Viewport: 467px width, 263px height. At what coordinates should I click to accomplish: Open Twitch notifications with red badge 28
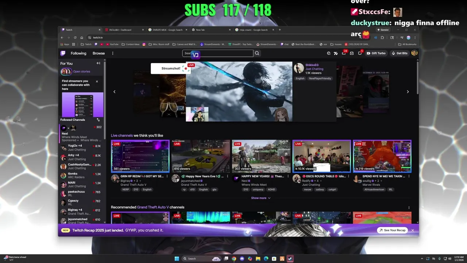coord(344,53)
